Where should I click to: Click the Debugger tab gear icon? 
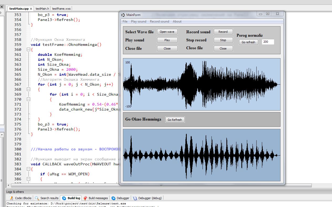coord(113,198)
